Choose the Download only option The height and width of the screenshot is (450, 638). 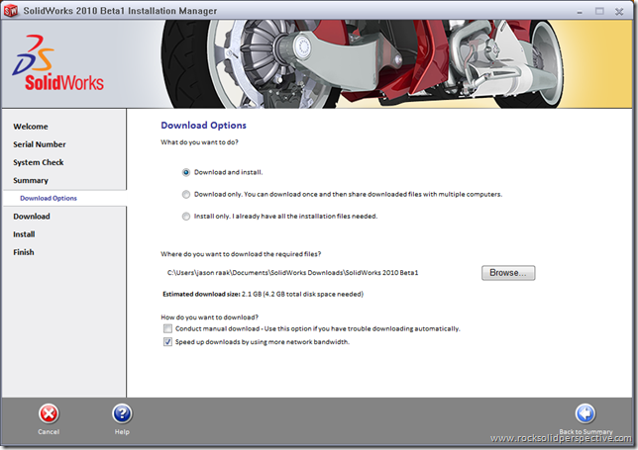186,195
